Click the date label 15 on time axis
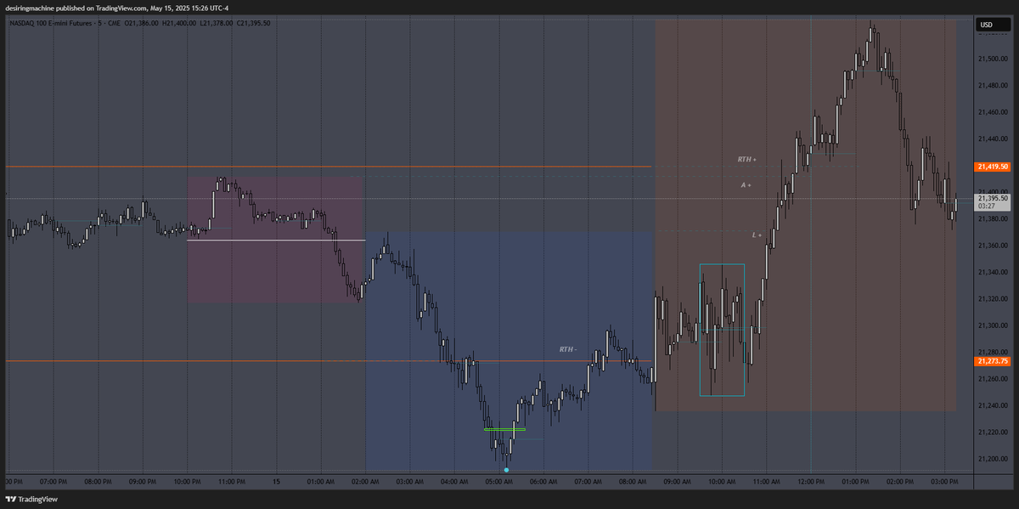The image size is (1019, 509). (x=277, y=481)
